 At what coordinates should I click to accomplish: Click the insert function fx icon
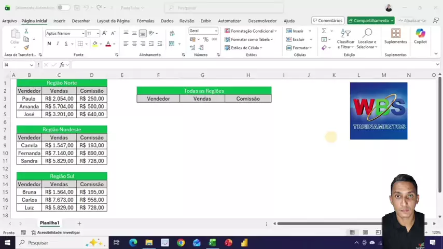pyautogui.click(x=62, y=65)
